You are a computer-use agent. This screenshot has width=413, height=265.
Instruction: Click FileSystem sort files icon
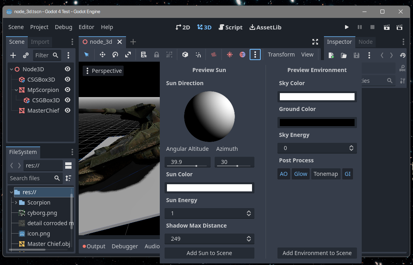[x=68, y=178]
